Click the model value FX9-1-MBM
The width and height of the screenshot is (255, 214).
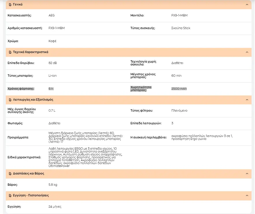[x=179, y=15]
